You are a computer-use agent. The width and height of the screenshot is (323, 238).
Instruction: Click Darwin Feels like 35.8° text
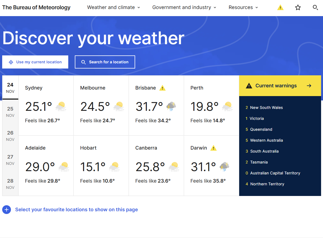click(208, 181)
